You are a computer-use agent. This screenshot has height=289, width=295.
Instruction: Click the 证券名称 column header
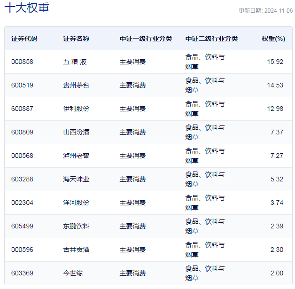(x=76, y=39)
